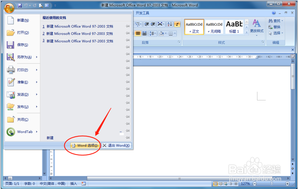The height and width of the screenshot is (189, 298).
Task: Click the Decrease Indent icon
Action: (147, 24)
